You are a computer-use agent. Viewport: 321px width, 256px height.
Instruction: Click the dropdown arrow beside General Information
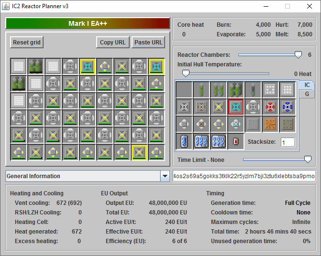(x=165, y=176)
